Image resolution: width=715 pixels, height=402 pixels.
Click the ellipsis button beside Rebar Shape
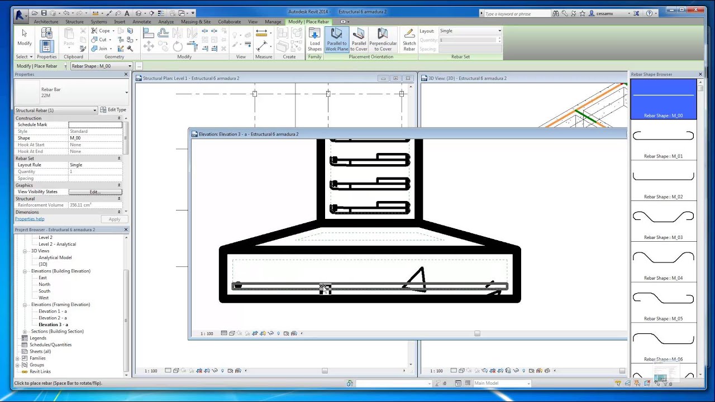(139, 66)
